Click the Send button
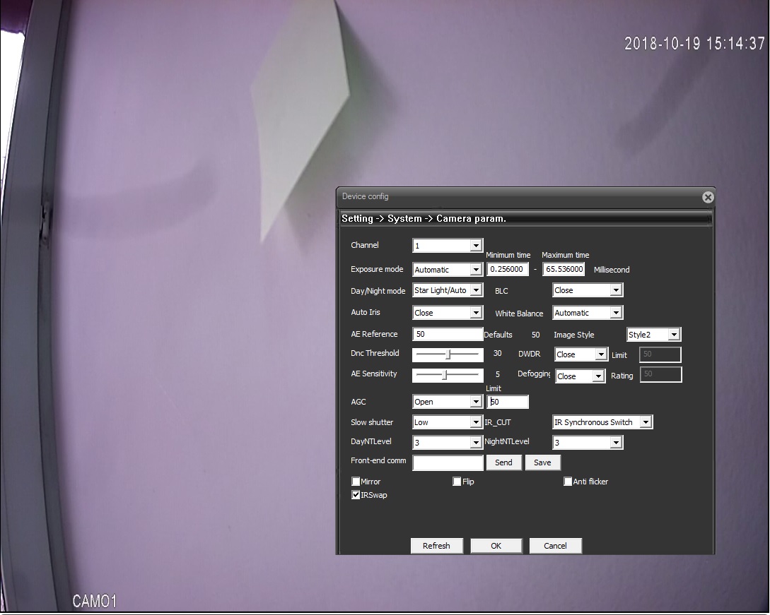Viewport: 770px width, 615px height. coord(503,462)
